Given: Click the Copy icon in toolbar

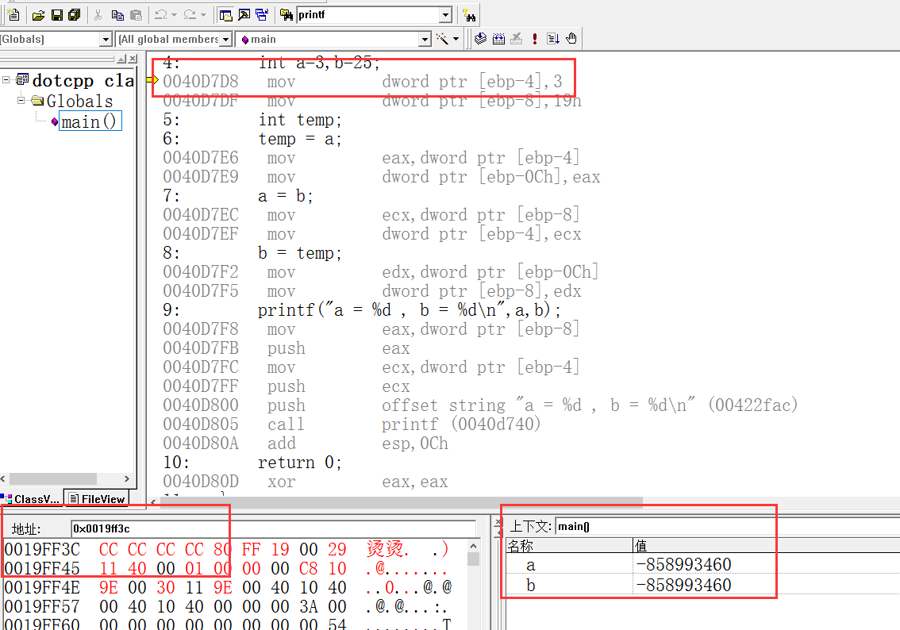Looking at the screenshot, I should pyautogui.click(x=117, y=15).
